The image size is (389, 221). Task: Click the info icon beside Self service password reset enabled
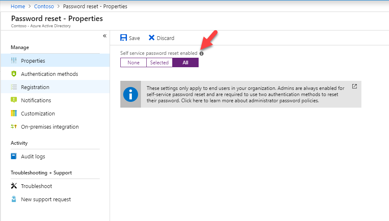pyautogui.click(x=202, y=53)
